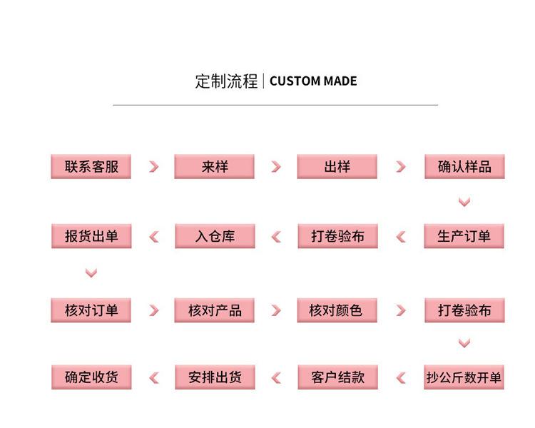Click the down chevron below 报货出单
Screen dimensions: 535x428
point(91,272)
